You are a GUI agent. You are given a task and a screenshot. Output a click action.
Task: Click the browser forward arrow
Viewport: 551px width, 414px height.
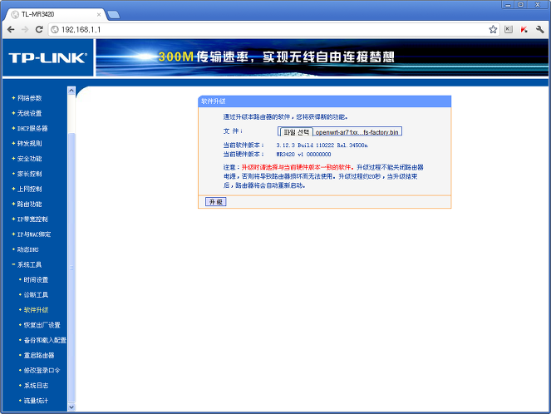(x=25, y=30)
